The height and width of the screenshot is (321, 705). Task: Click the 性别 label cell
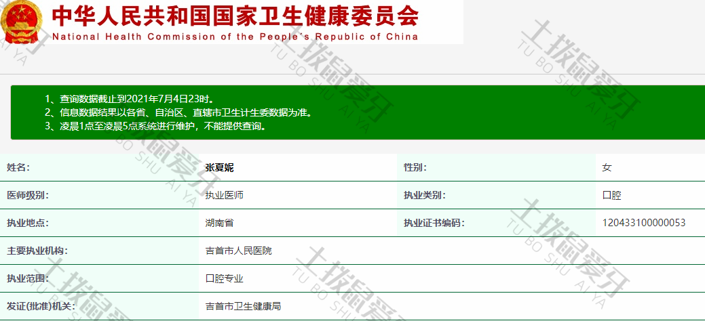(x=415, y=167)
